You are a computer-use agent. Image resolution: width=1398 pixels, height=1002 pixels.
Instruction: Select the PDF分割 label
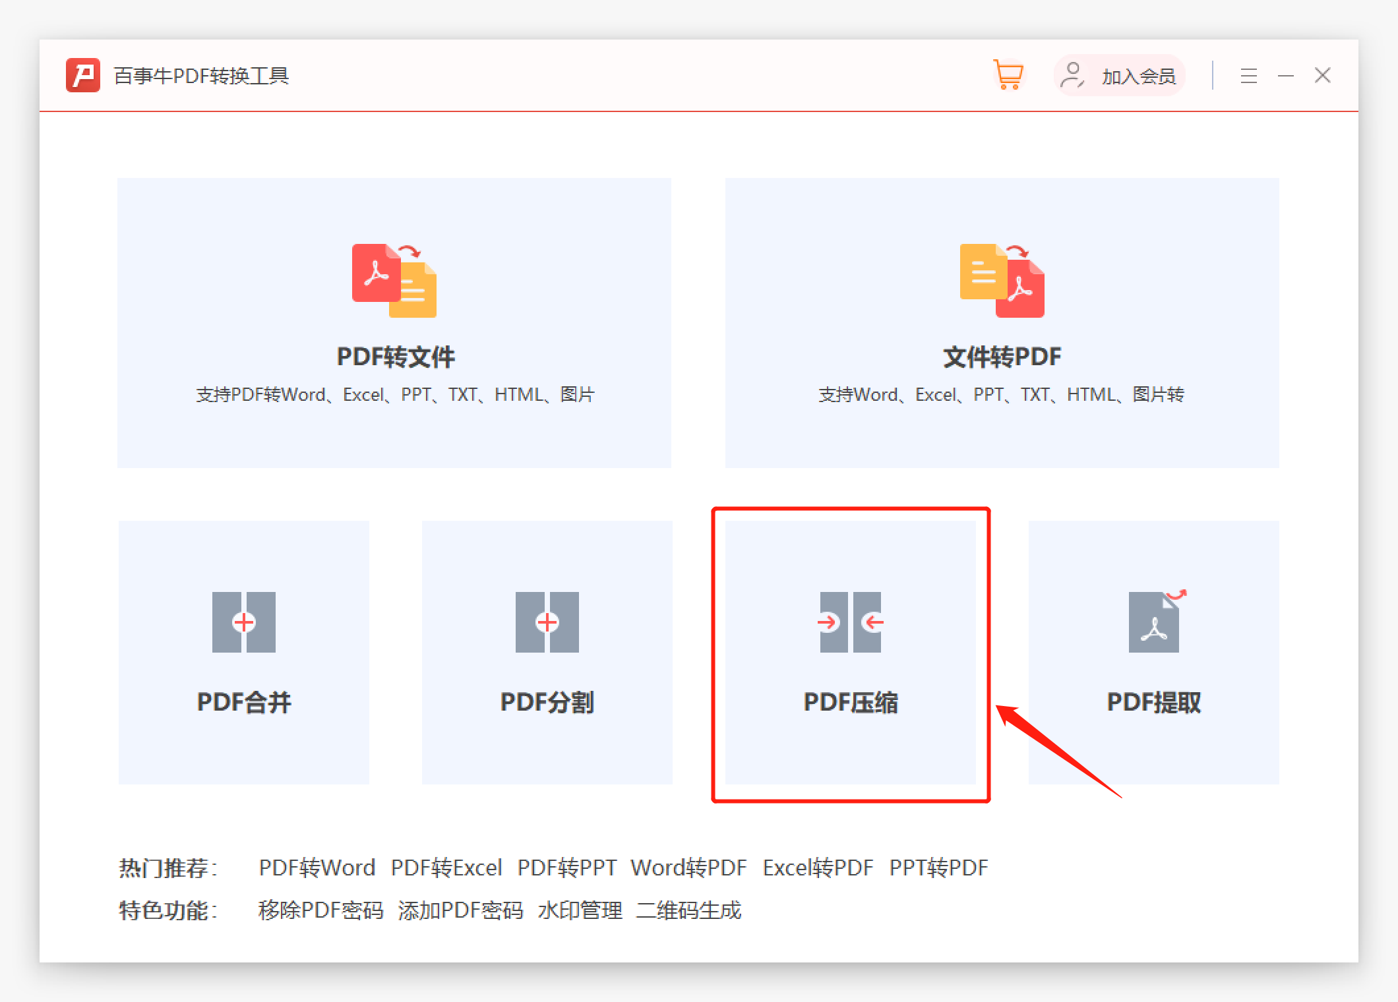547,702
